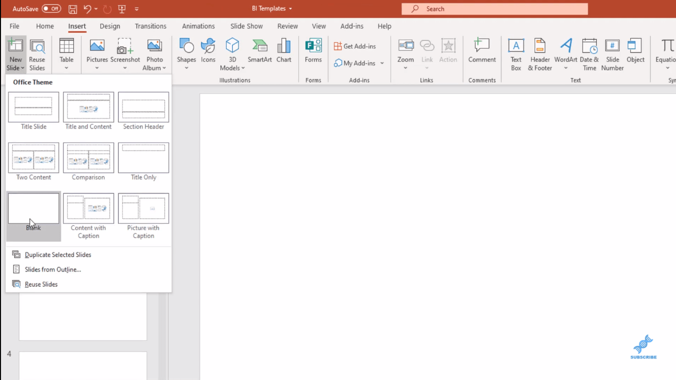Open the Photo Album dropdown arrow
Viewport: 676px width, 380px height.
pyautogui.click(x=164, y=68)
